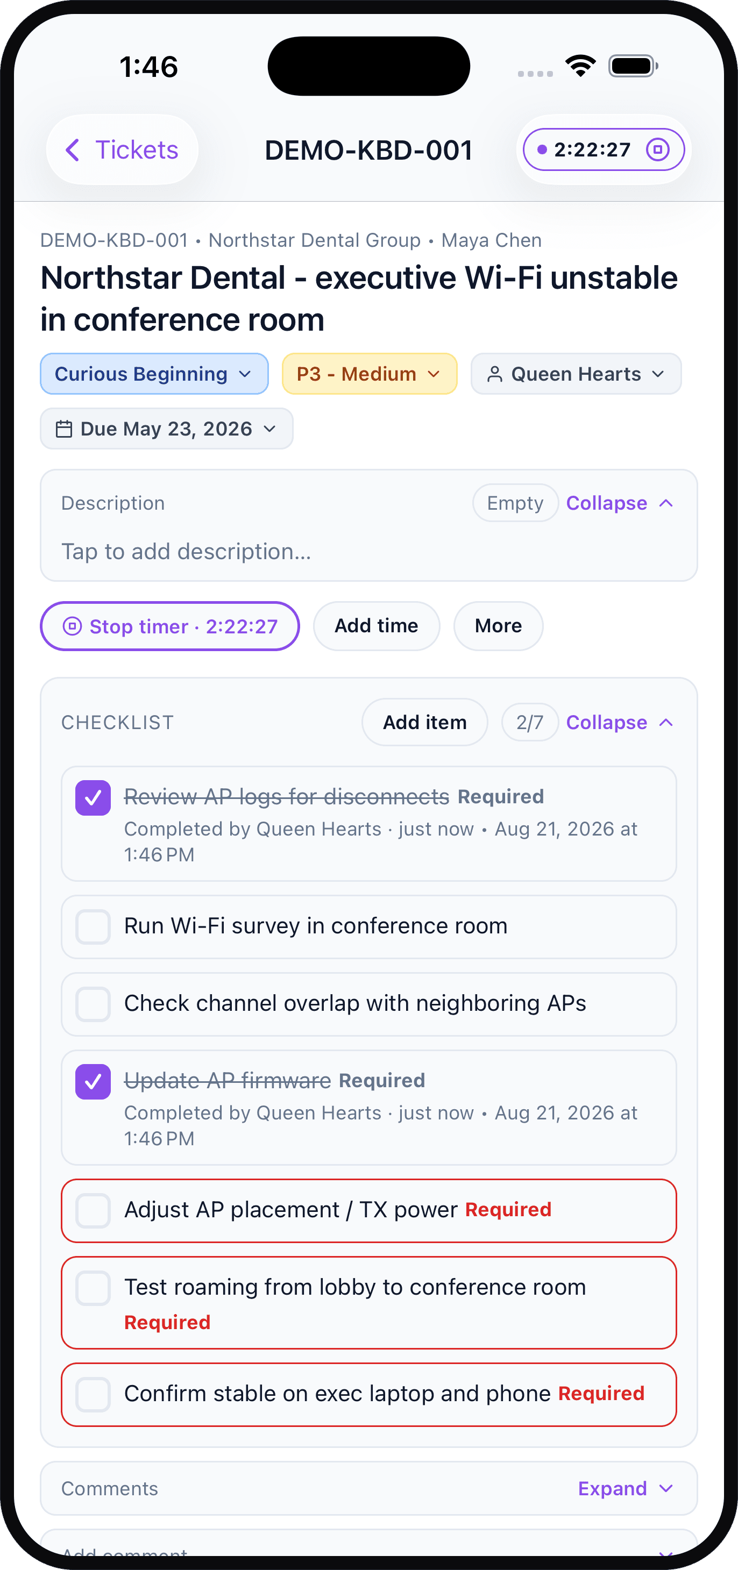The height and width of the screenshot is (1570, 738).
Task: Collapse the Description section
Action: coord(620,503)
